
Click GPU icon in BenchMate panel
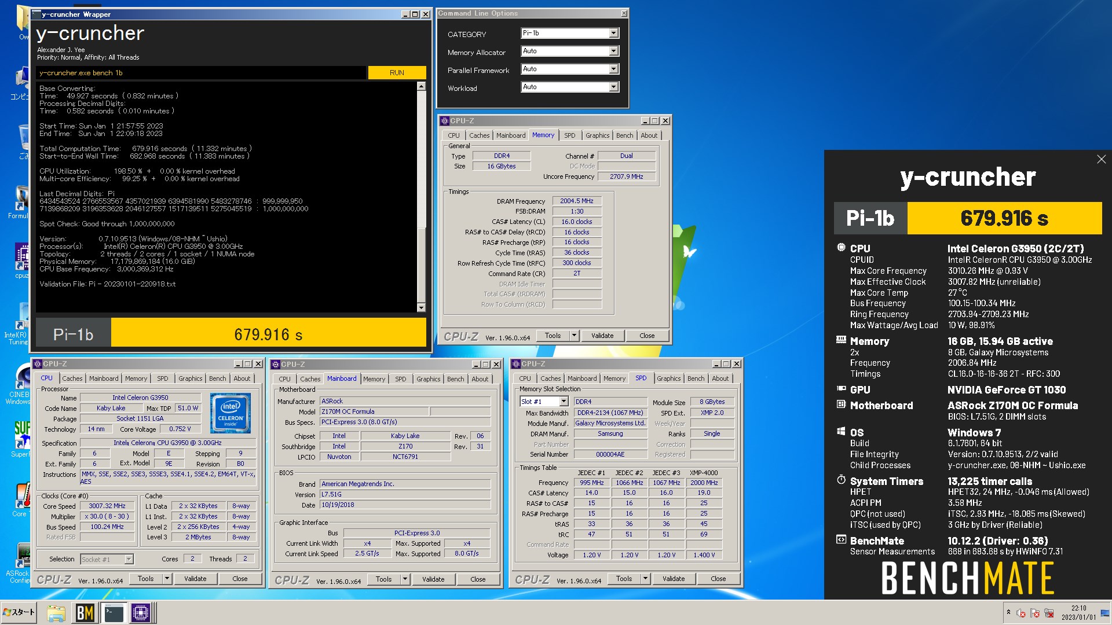coord(841,389)
